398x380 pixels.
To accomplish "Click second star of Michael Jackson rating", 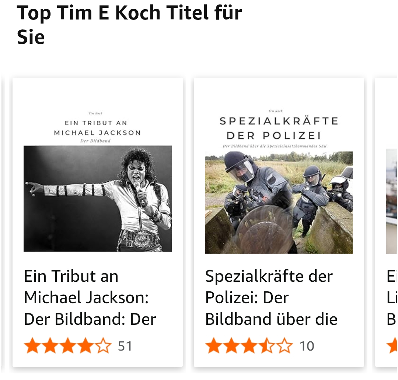I will tap(50, 346).
